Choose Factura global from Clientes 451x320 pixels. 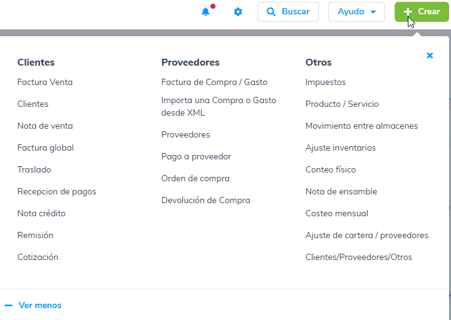(46, 147)
